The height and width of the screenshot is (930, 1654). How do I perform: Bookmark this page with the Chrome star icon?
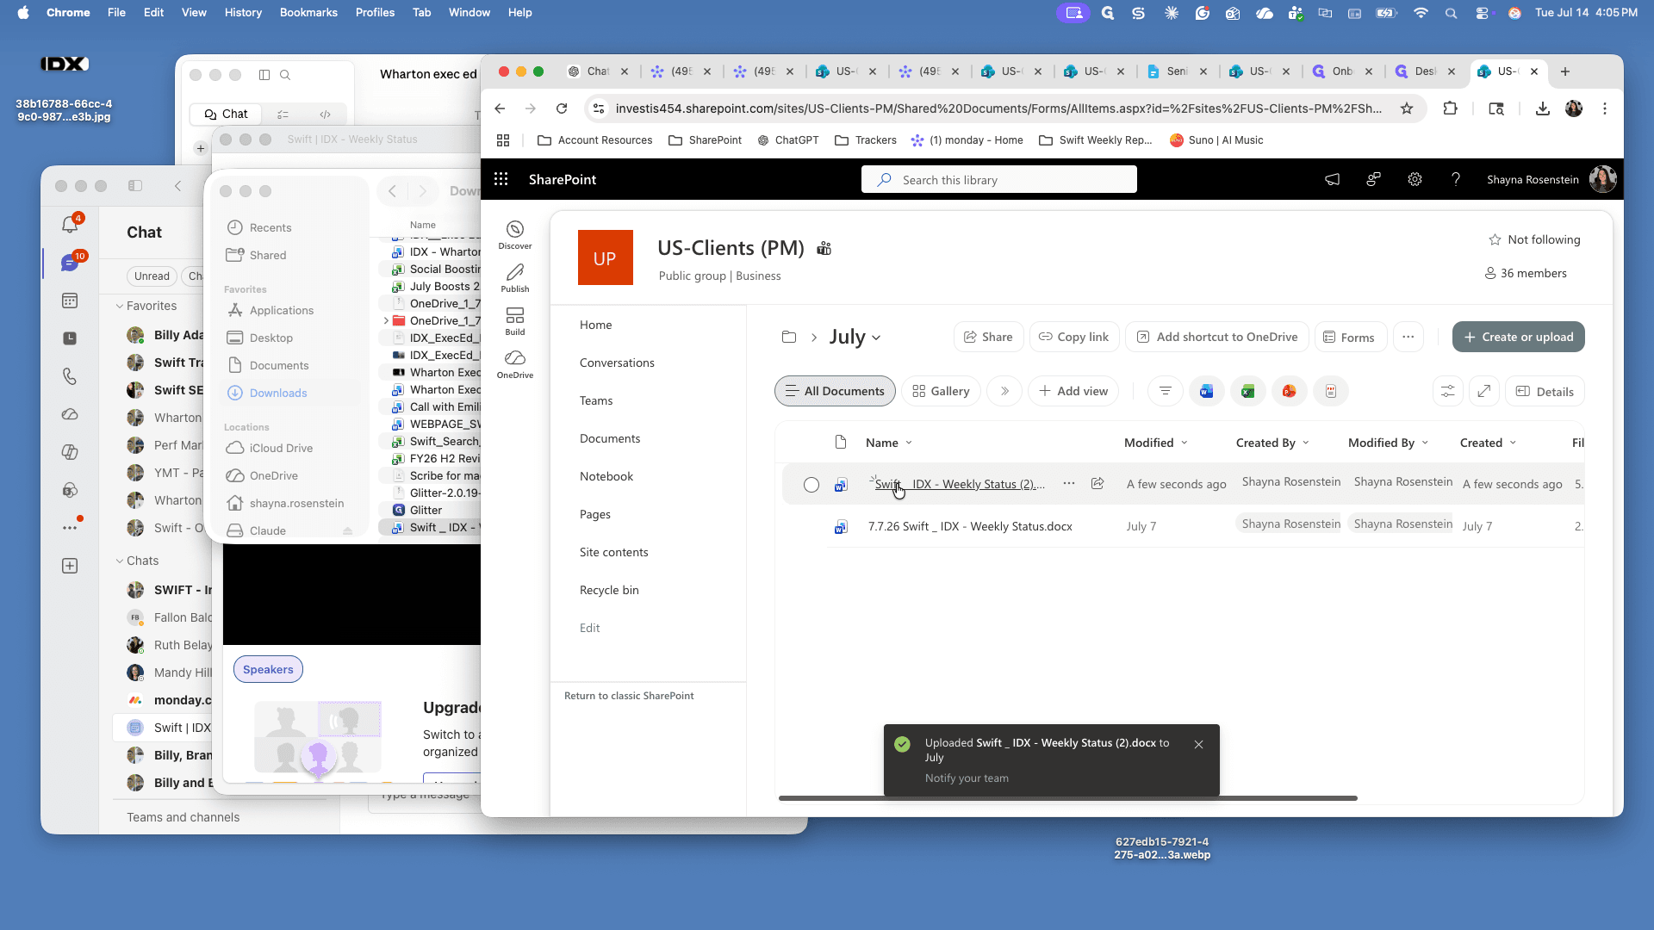tap(1406, 108)
